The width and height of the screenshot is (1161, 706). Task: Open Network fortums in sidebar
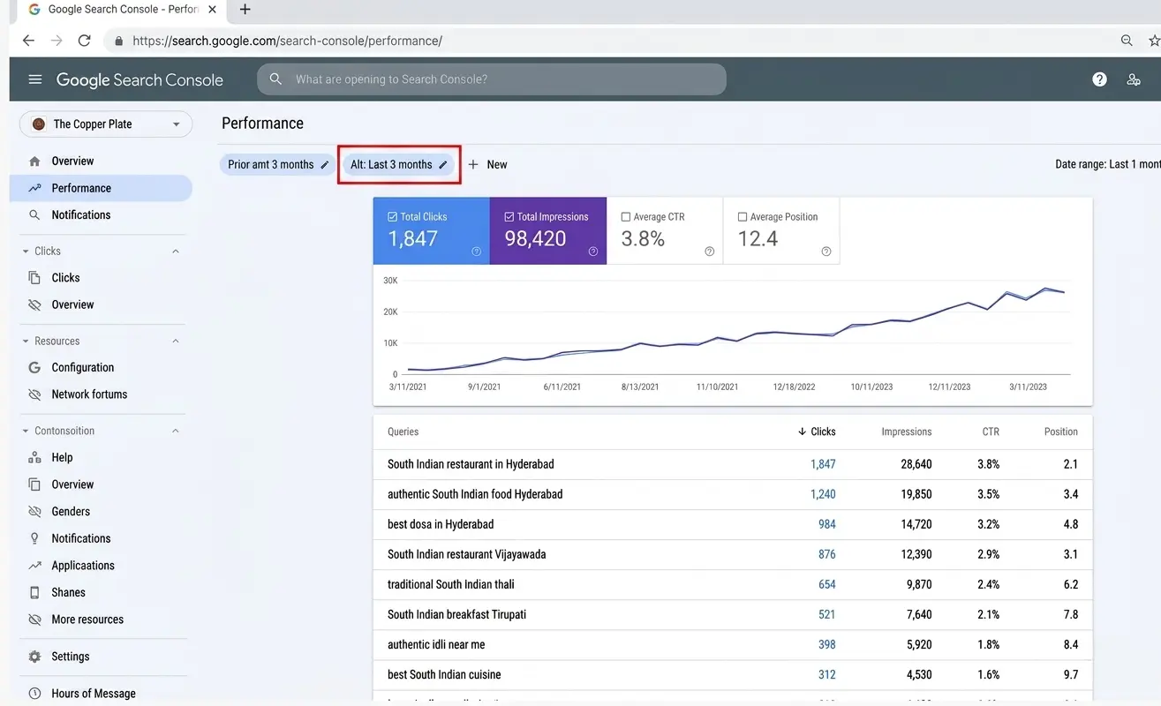(89, 394)
